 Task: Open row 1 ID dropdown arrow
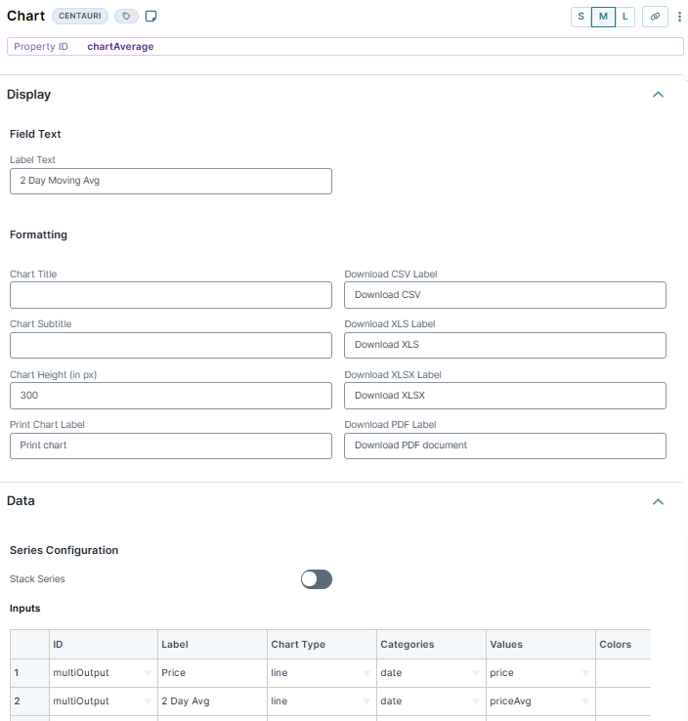(148, 673)
